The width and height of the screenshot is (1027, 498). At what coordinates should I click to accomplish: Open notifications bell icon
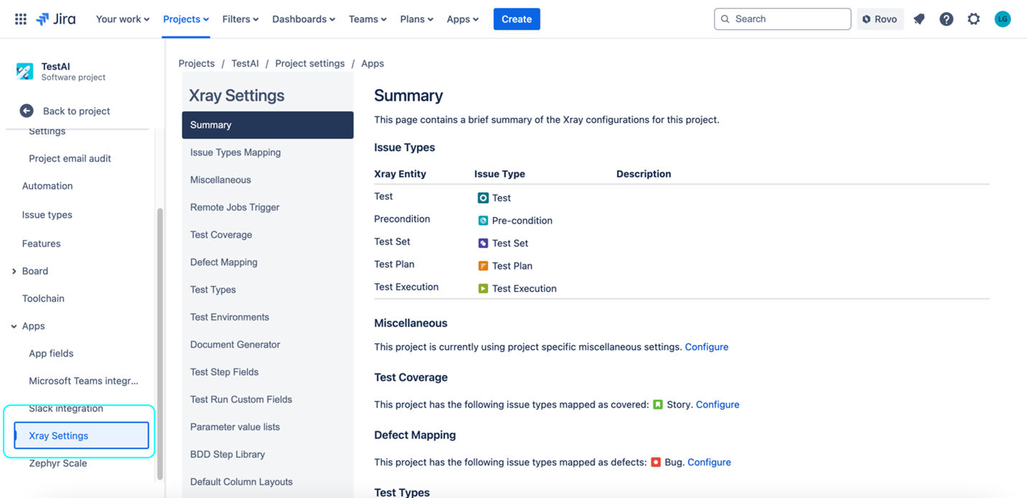(x=919, y=19)
